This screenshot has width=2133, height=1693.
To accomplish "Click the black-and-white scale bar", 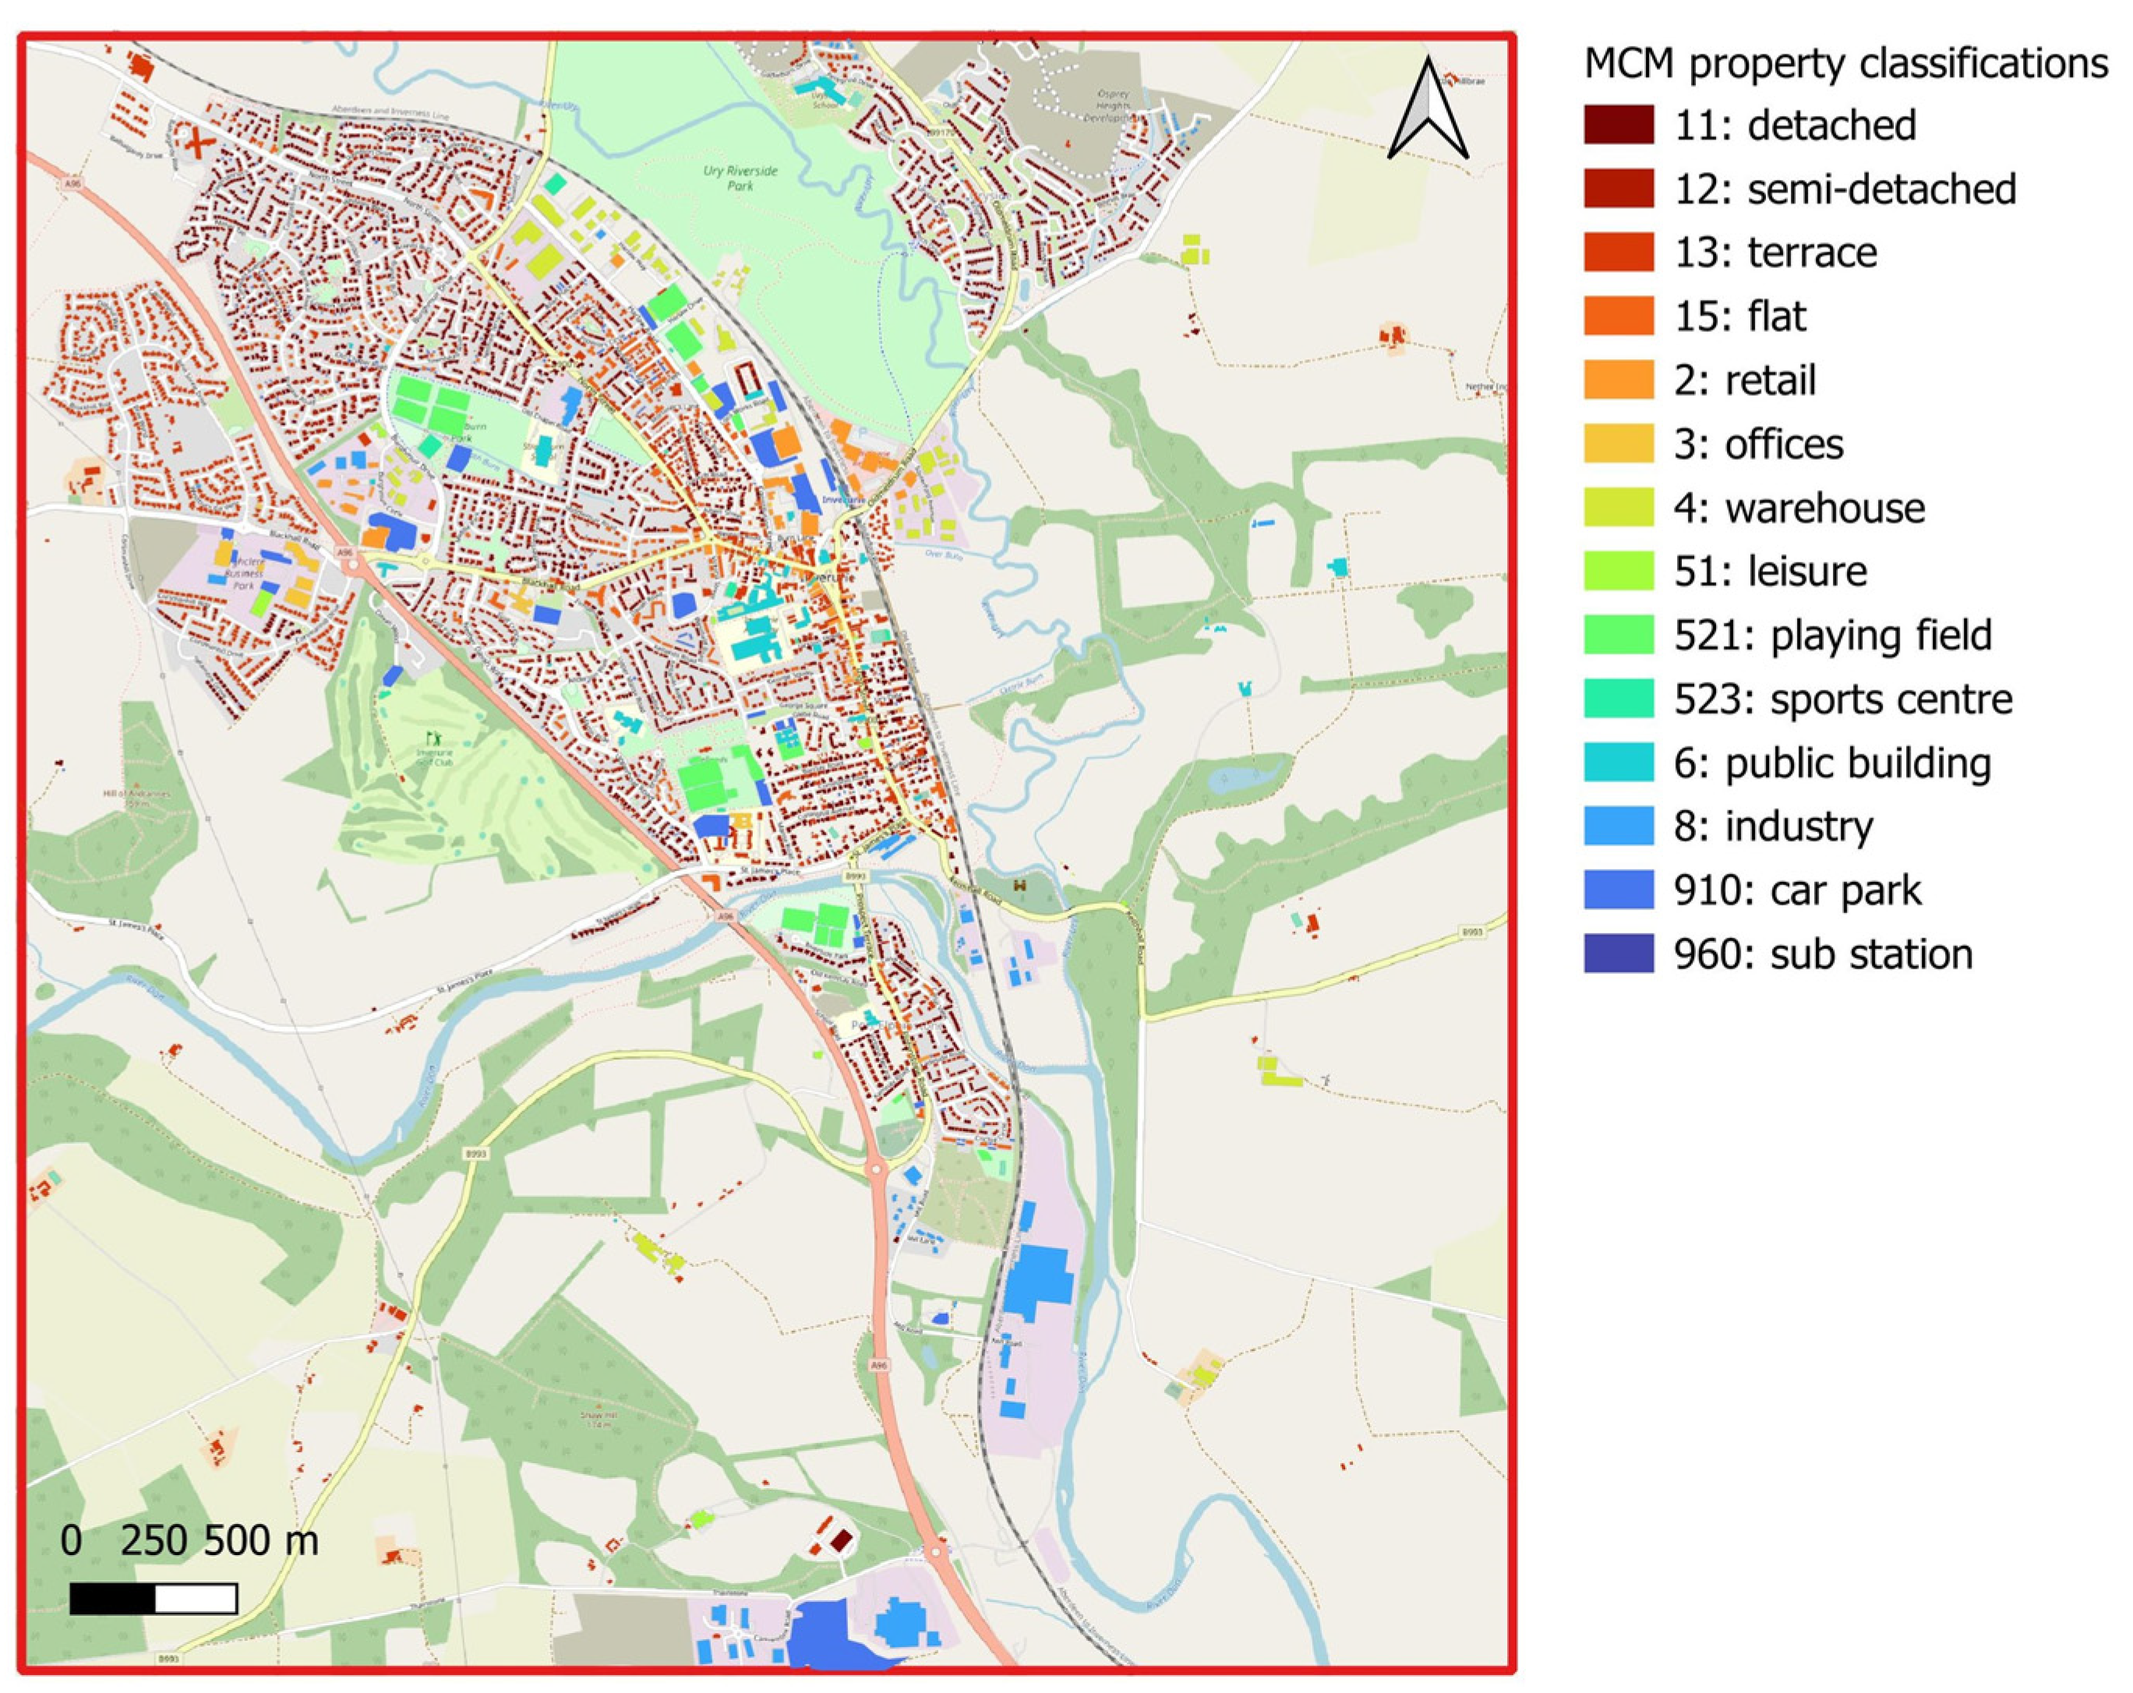I will point(154,1599).
